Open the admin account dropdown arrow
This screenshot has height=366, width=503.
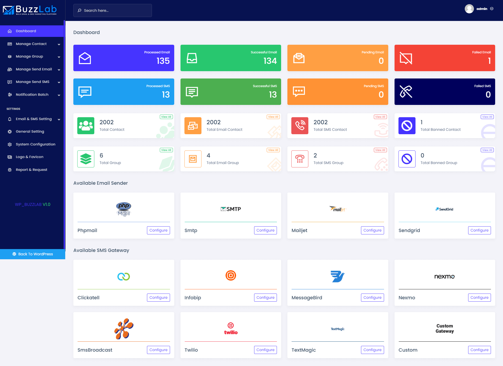[492, 9]
